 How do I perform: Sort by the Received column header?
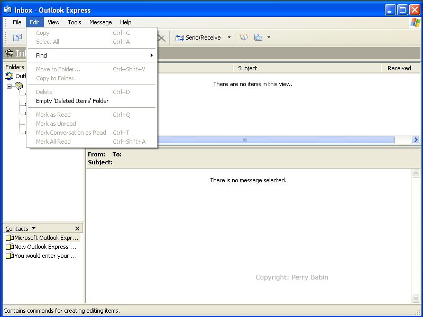point(399,68)
